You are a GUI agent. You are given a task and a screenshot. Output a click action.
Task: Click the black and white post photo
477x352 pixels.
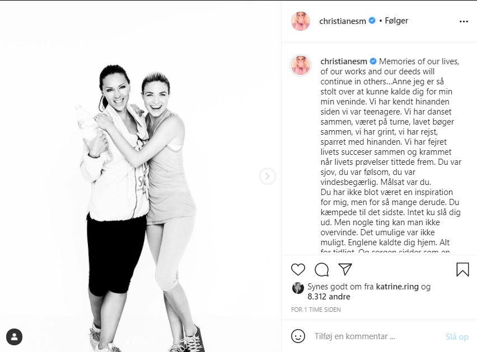pyautogui.click(x=141, y=177)
